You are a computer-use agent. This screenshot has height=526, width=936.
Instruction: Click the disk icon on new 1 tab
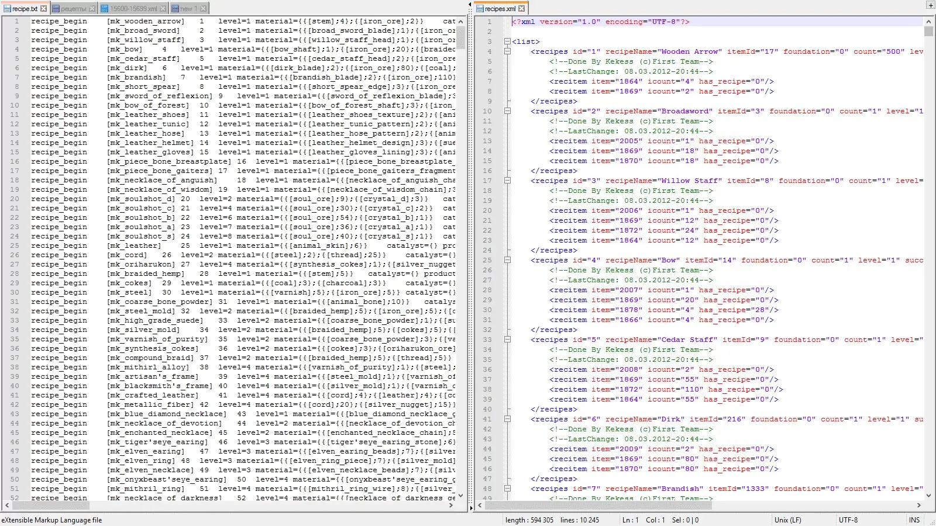[x=175, y=9]
